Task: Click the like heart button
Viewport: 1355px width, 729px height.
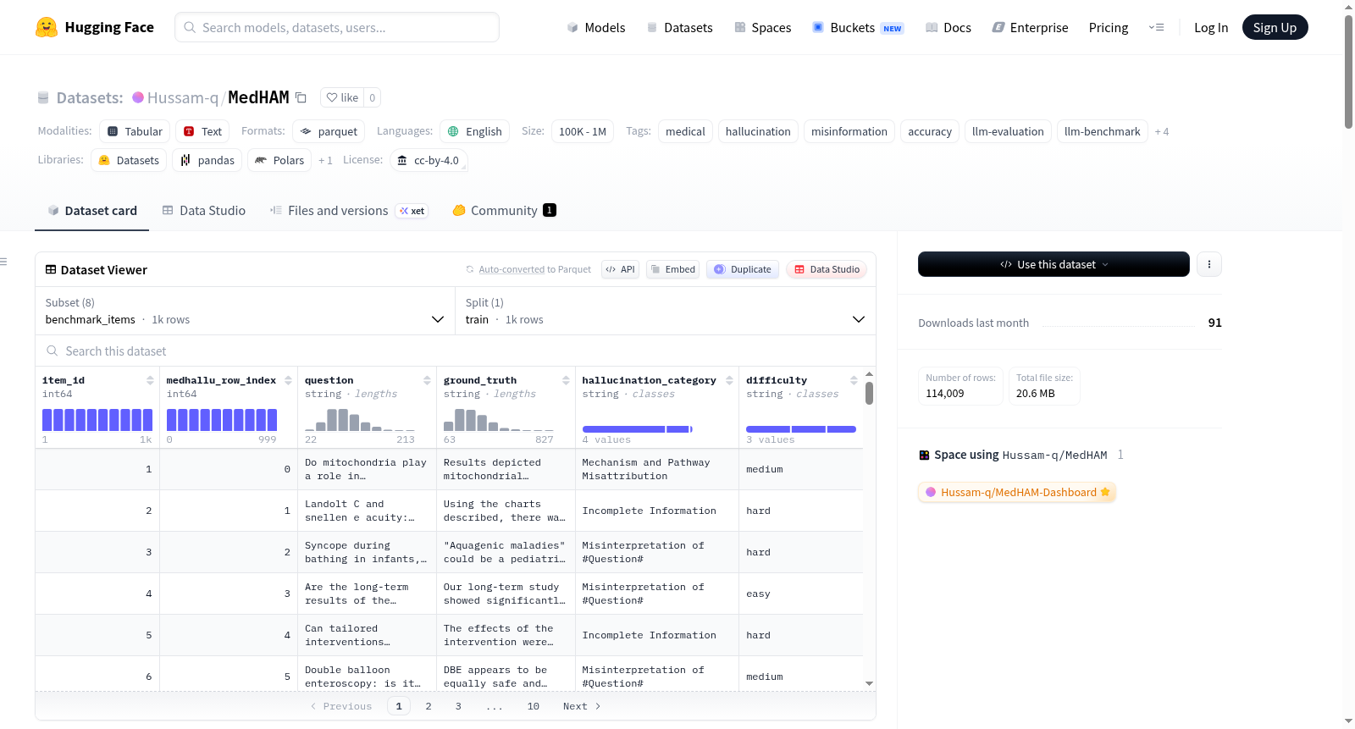Action: pyautogui.click(x=342, y=97)
